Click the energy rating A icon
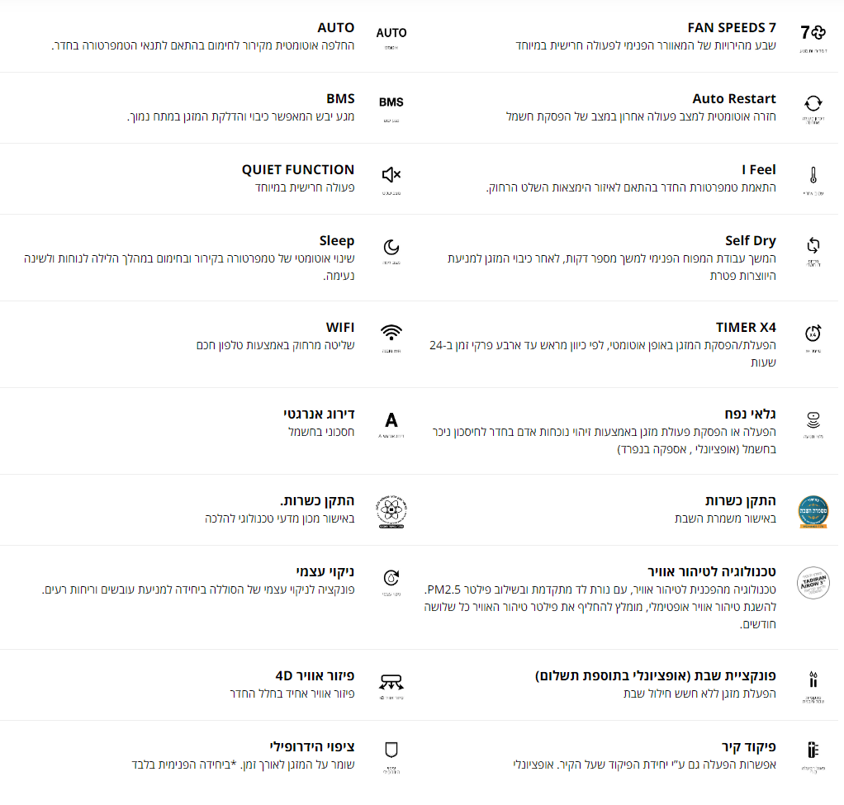This screenshot has height=805, width=844. (391, 420)
